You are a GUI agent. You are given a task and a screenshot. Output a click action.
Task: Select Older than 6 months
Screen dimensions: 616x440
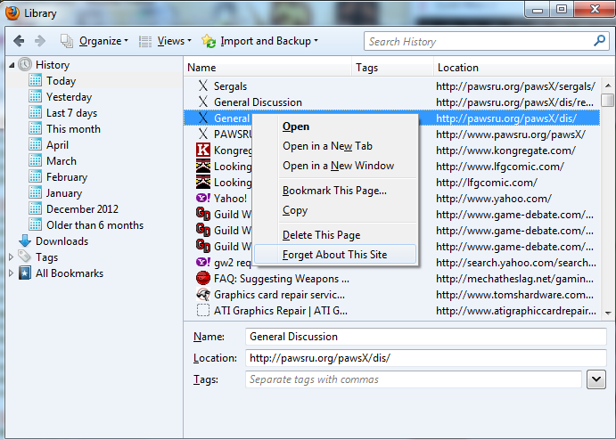[x=94, y=225]
